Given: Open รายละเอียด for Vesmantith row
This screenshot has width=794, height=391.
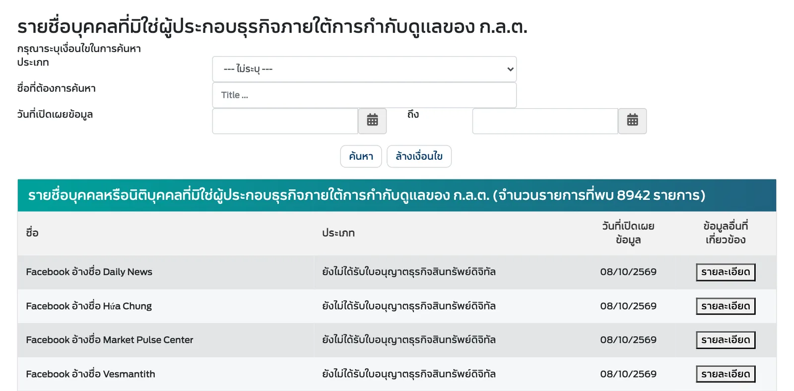Looking at the screenshot, I should (x=726, y=374).
